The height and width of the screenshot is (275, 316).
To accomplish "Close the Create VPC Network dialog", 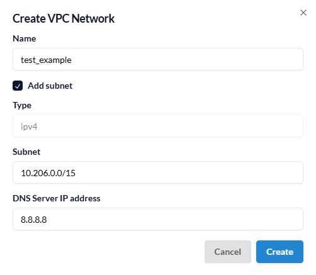I will click(303, 13).
